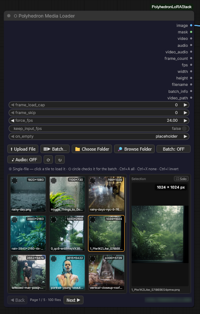Increase frame_load_cap with right arrow

pos(185,105)
